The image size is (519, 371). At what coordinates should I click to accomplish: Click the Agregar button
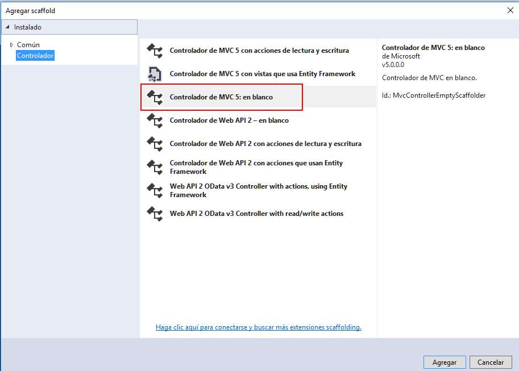[x=445, y=362]
